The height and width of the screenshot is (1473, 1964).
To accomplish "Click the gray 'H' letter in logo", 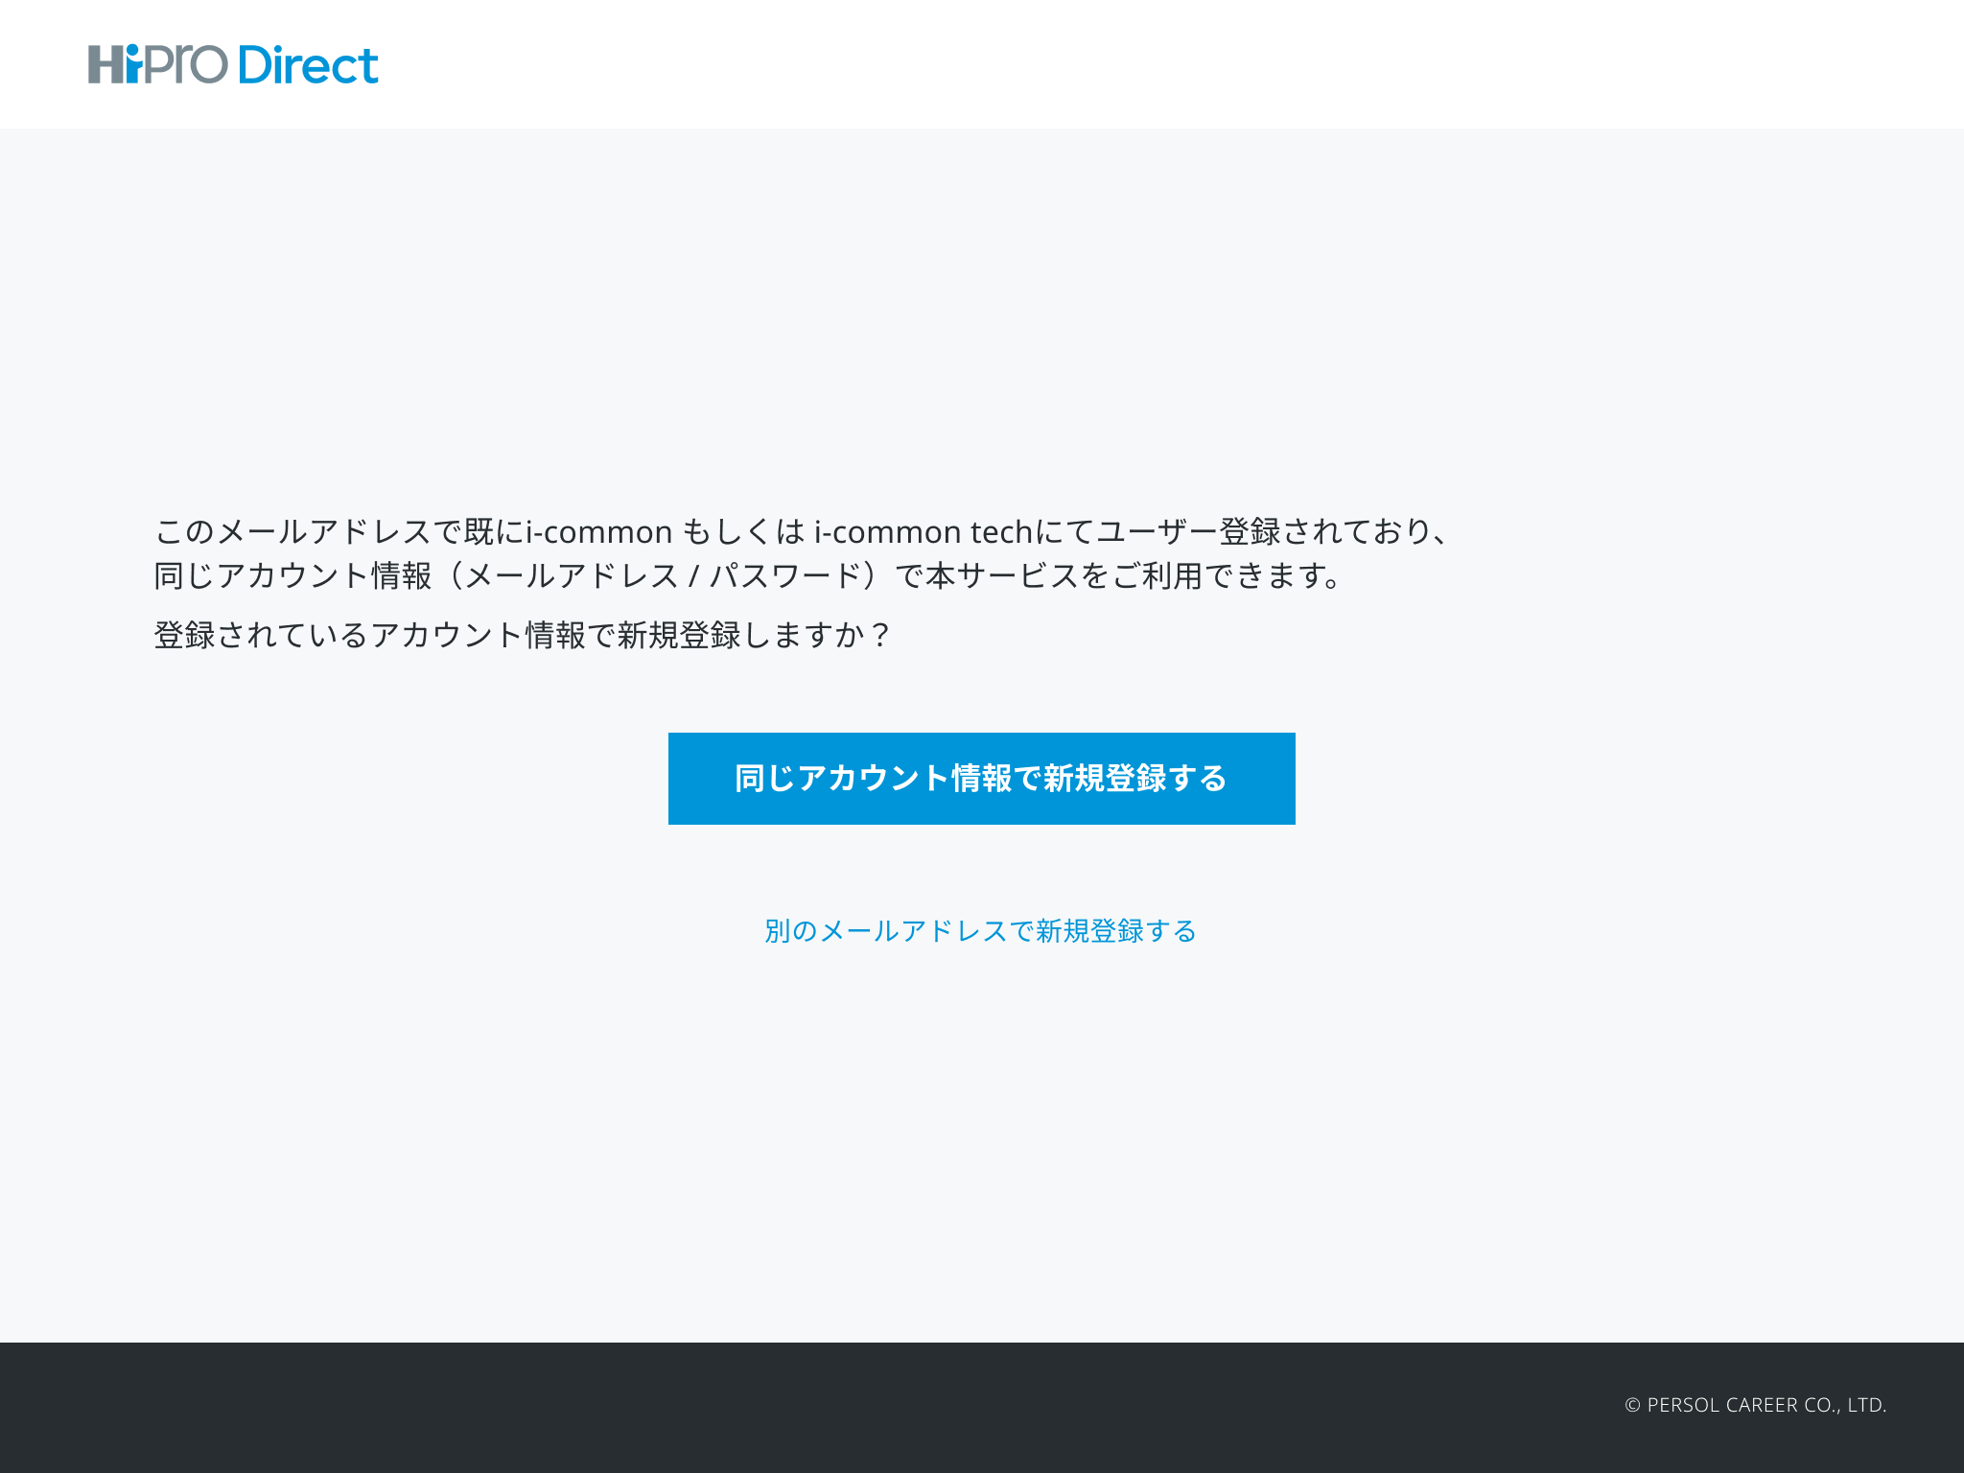I will tap(105, 64).
